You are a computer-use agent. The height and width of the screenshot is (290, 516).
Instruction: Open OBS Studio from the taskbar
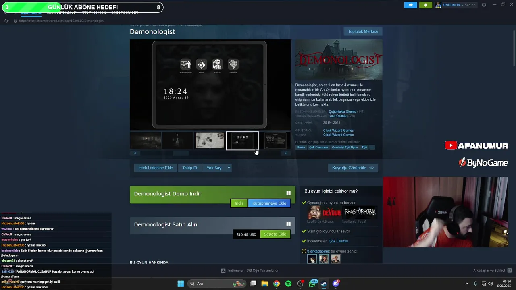click(300, 284)
